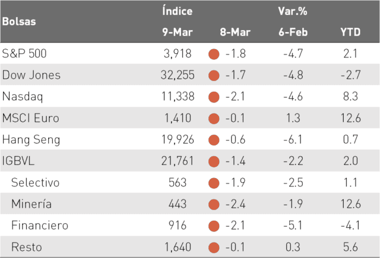The height and width of the screenshot is (258, 380).
Task: Click the red dot beside S&P 500
Action: 214,54
